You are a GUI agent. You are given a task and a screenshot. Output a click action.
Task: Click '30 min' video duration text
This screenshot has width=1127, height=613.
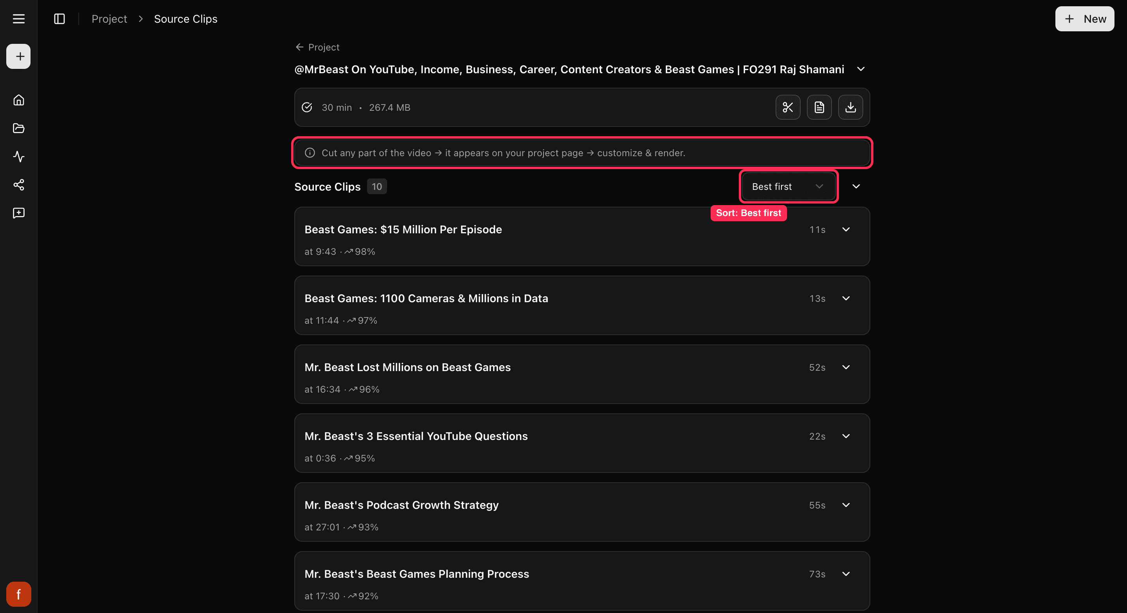[x=337, y=107]
